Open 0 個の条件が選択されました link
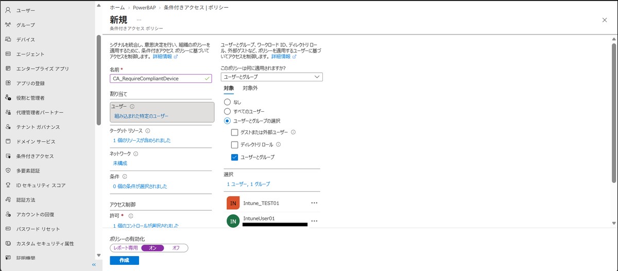618x271 pixels. 140,186
